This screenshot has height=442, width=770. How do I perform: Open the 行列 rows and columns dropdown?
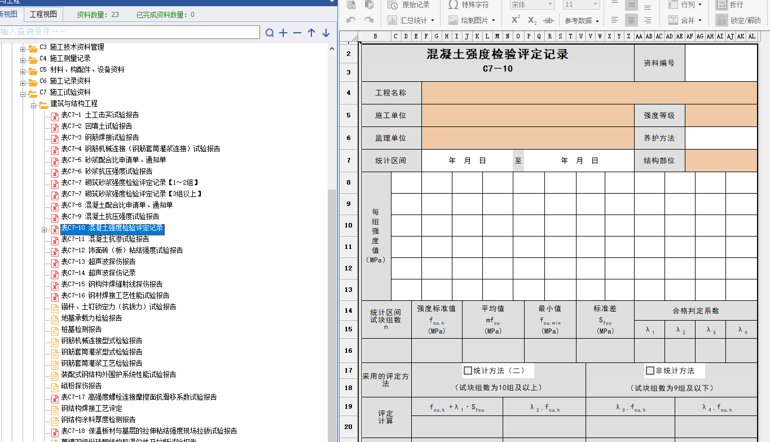click(x=685, y=5)
